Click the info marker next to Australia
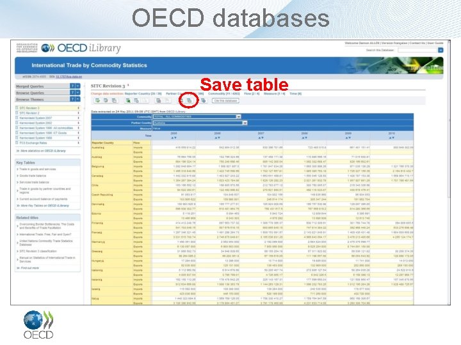Screen dimensions: 461x345 (103, 148)
